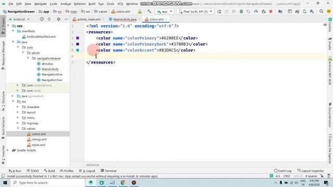This screenshot has height=187, width=333.
Task: Open the Android view selector dropdown
Action: pyautogui.click(x=19, y=19)
